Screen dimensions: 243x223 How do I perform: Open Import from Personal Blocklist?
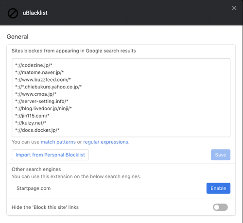click(x=50, y=155)
